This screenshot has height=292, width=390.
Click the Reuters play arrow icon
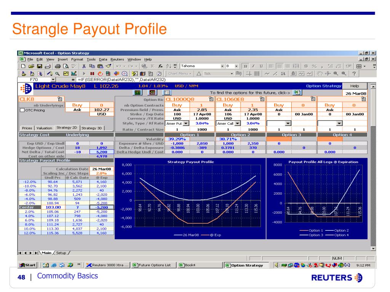coord(84,73)
